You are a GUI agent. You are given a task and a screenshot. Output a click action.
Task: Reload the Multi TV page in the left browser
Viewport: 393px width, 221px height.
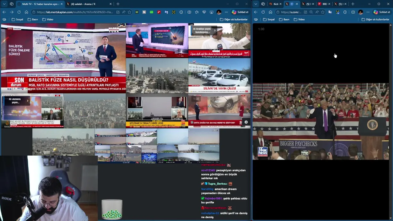[x=19, y=12]
